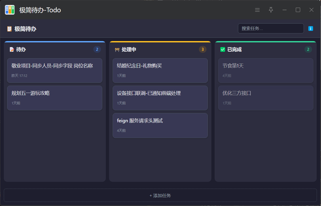321x206 pixels.
Task: Click the hamburger menu icon in title bar
Action: pyautogui.click(x=257, y=10)
